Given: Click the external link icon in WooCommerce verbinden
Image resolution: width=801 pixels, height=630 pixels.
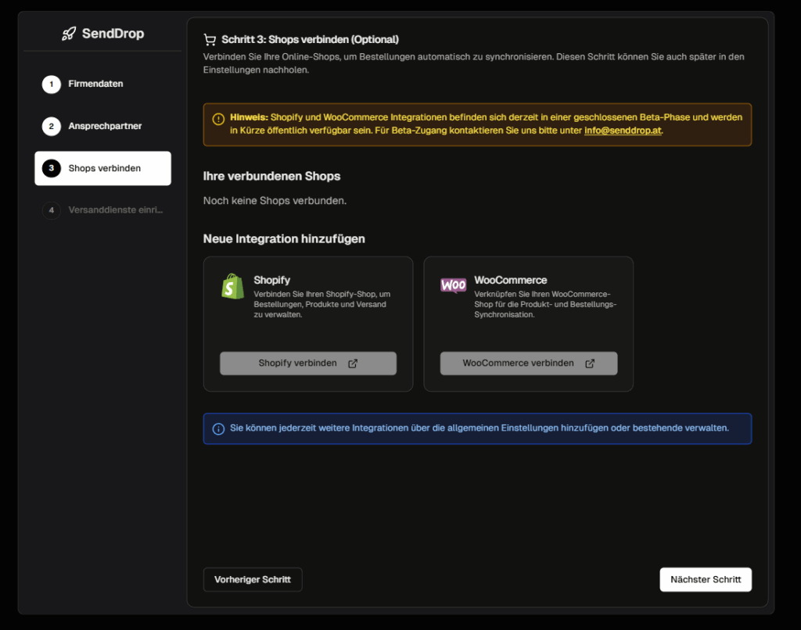Looking at the screenshot, I should tap(590, 363).
